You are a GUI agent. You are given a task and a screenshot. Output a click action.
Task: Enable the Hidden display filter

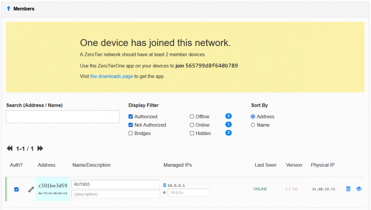pos(192,133)
